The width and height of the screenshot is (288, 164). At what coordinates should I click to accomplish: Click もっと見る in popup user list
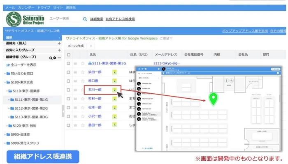pos(147,148)
